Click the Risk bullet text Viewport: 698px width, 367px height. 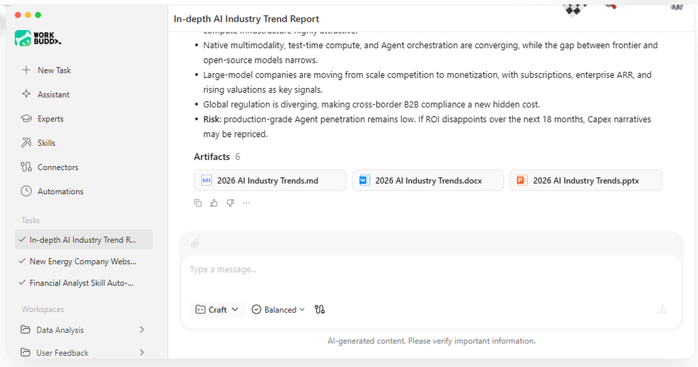click(427, 126)
